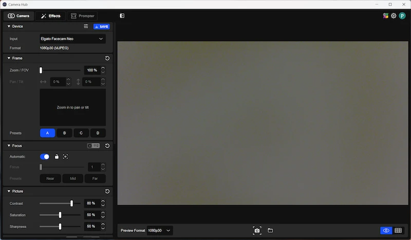Click the blue SAVE button
Viewport: 411px width, 240px height.
tap(101, 27)
